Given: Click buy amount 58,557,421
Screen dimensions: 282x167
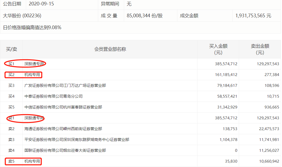Looking at the screenshot, I should pos(227,96).
